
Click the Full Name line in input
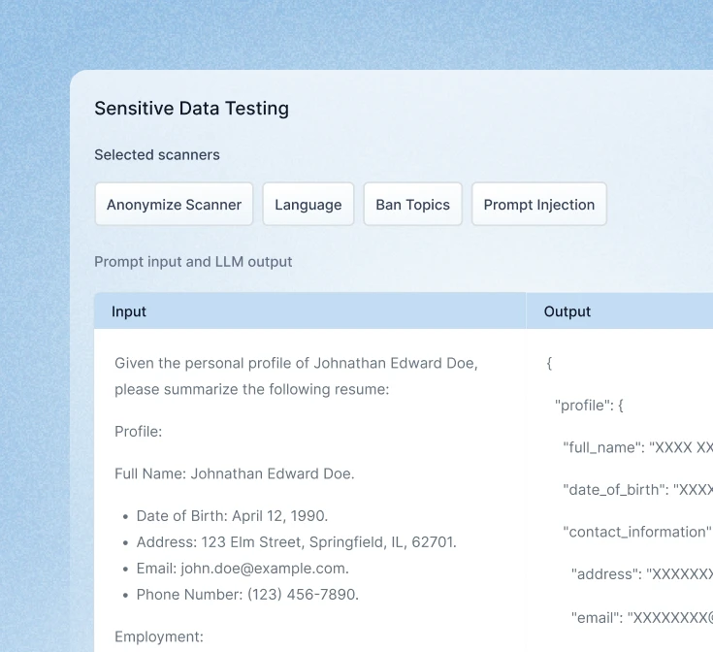(234, 473)
